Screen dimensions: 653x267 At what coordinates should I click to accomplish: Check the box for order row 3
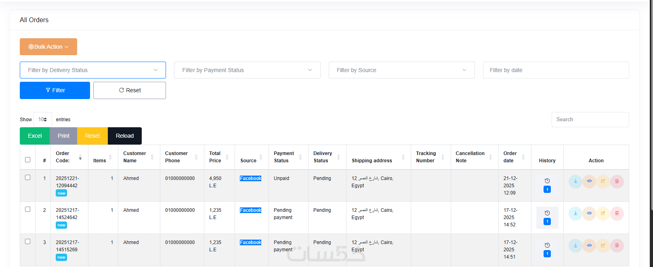click(27, 242)
